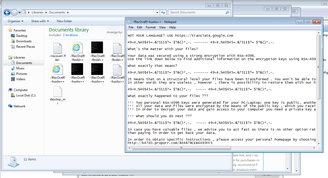This screenshot has width=328, height=178.
Task: Open Downloads folder in Favorites
Action: (24, 41)
